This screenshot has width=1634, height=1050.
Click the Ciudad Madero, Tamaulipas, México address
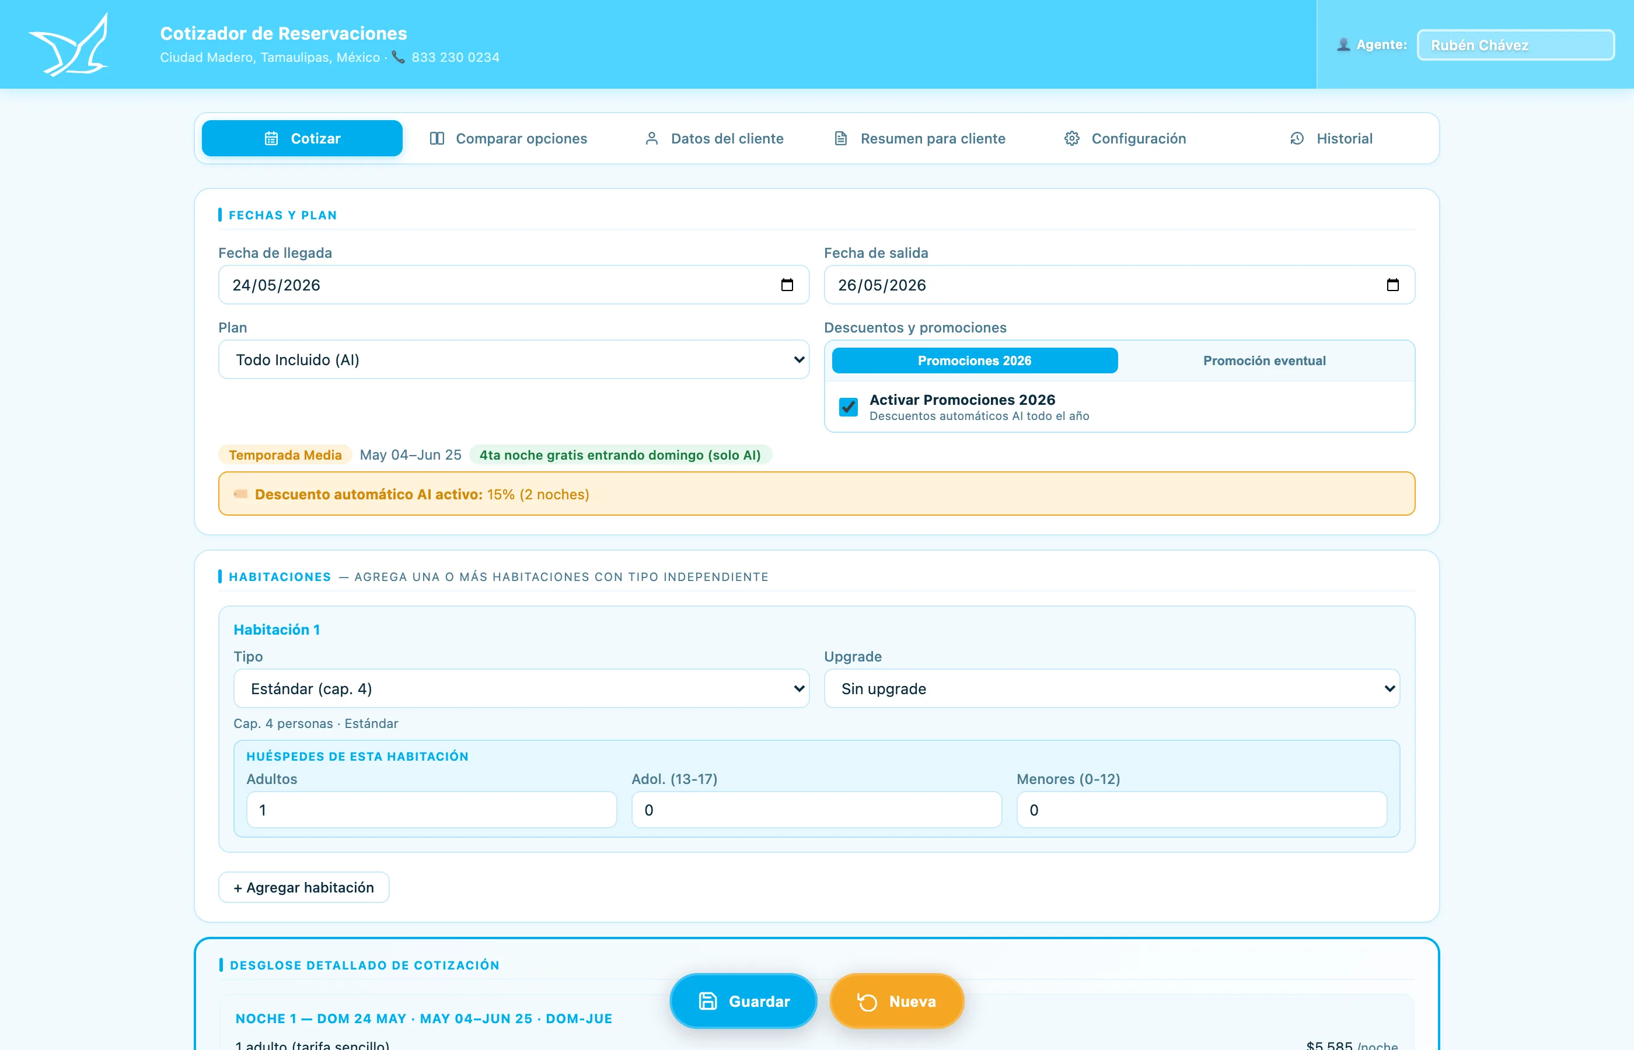[x=270, y=57]
